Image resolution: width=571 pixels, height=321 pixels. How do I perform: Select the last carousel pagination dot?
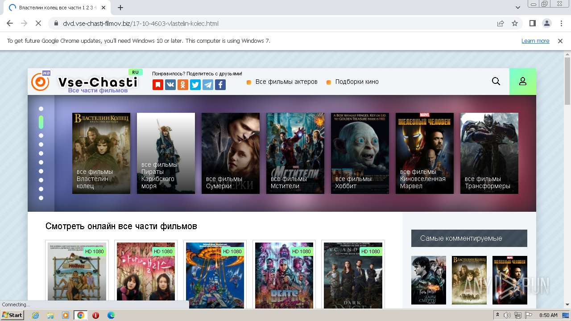pos(41,198)
